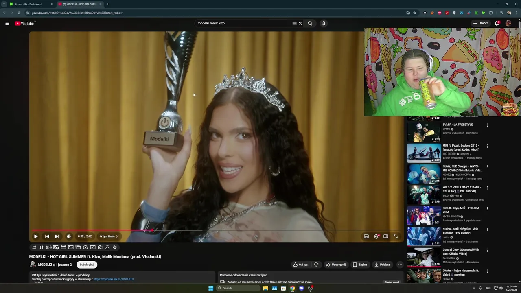Viewport: 521px width, 293px height.
Task: Open the Chrome extensions puzzle menu
Action: [491, 13]
